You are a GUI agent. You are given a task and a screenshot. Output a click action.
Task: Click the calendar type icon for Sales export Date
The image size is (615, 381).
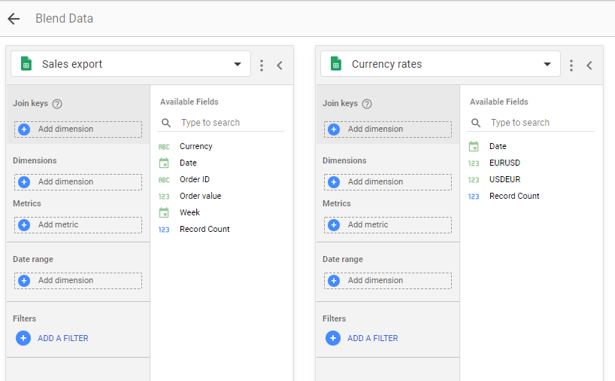(164, 163)
